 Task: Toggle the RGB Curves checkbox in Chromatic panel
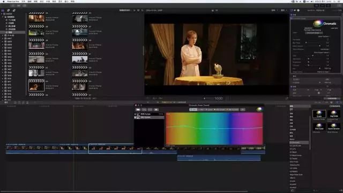135,114
